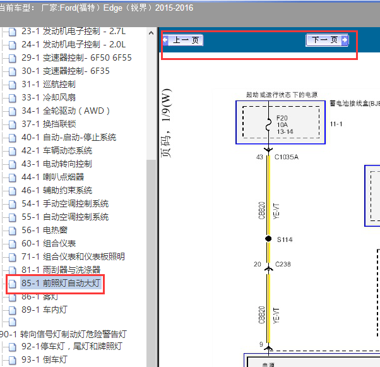Click document icon beside 93-1 倒车灯
Screen dimensions: 380x367
coord(13,360)
